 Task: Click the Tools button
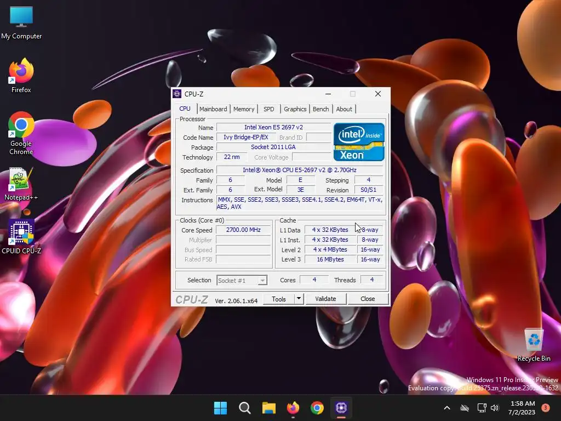point(279,299)
